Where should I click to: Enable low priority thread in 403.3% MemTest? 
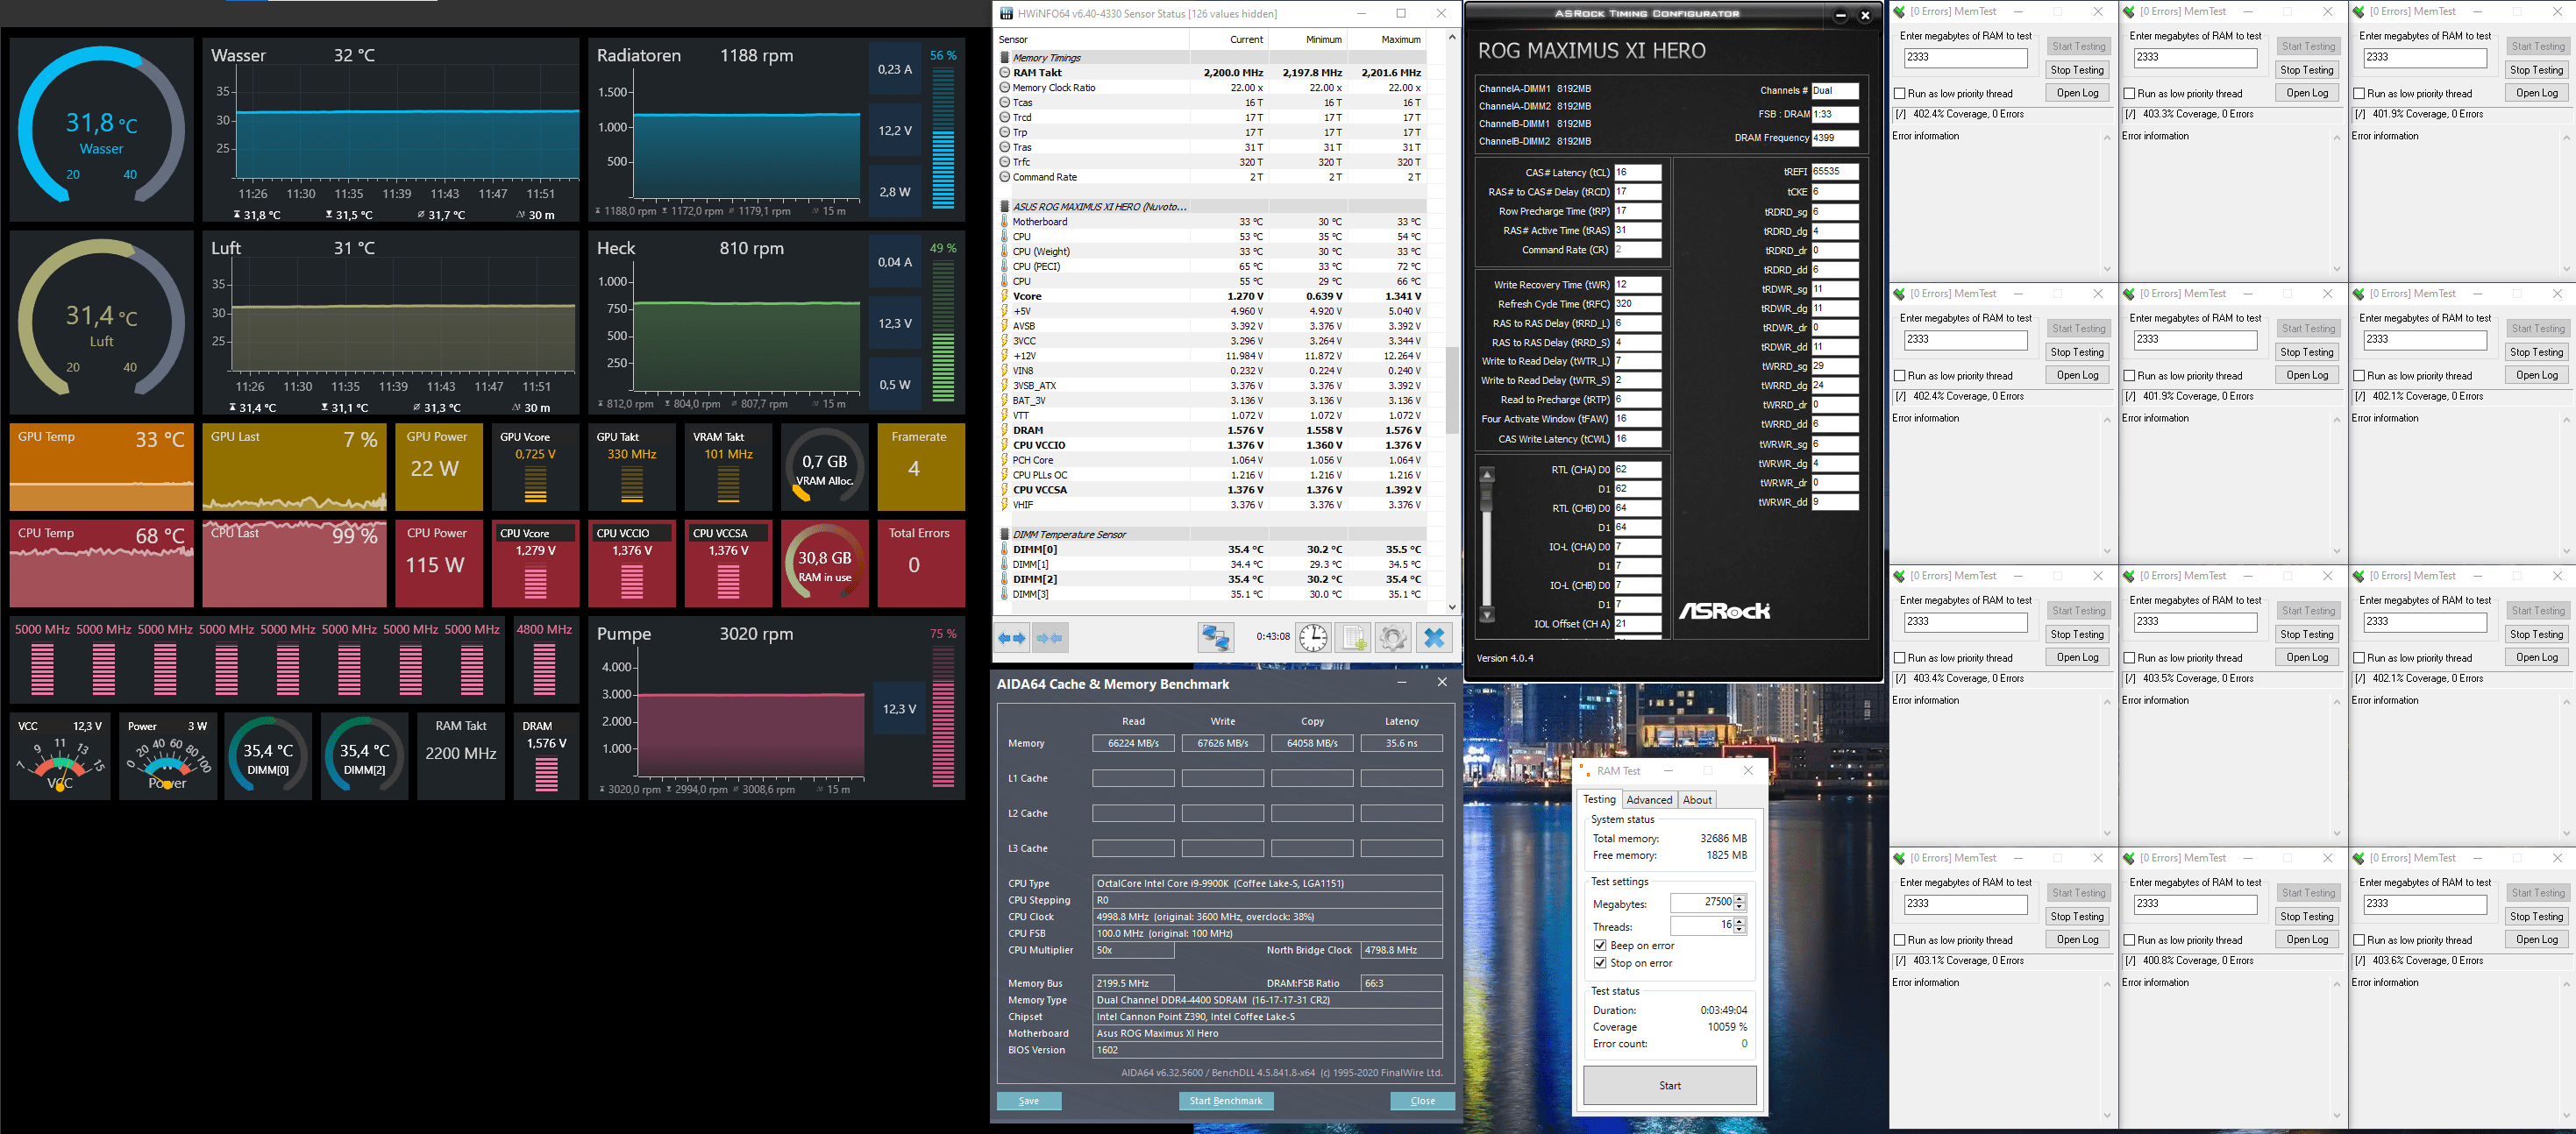2129,94
